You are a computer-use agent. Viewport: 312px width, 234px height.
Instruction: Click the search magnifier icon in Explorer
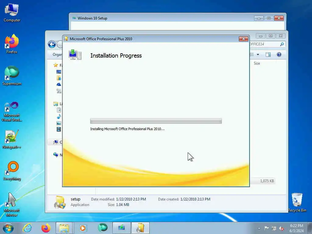pos(282,44)
